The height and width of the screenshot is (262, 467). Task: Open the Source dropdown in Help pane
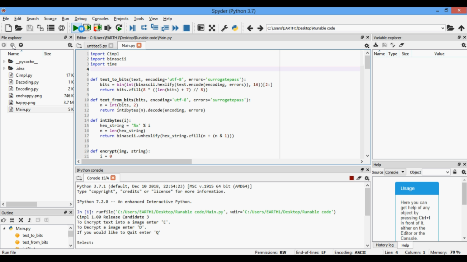click(x=394, y=172)
